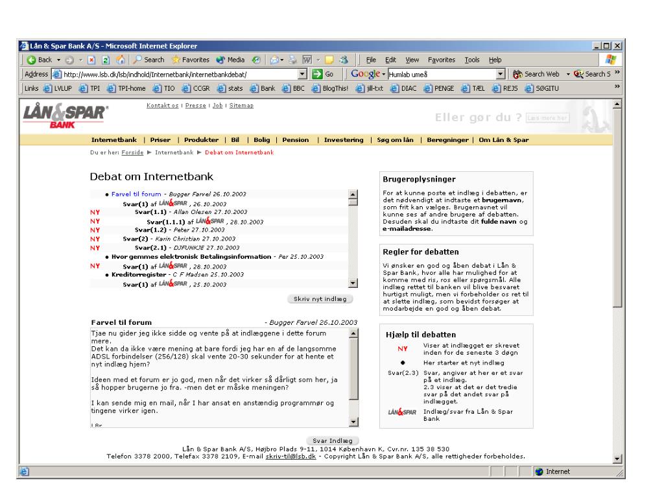664x498 pixels.
Task: Expand the Google search box dropdown
Action: (501, 74)
